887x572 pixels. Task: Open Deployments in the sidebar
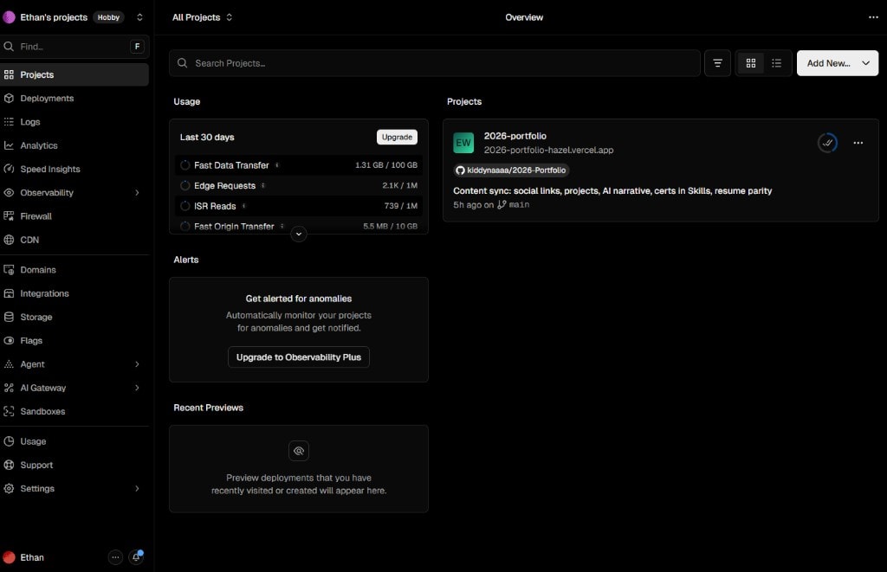pos(74,99)
